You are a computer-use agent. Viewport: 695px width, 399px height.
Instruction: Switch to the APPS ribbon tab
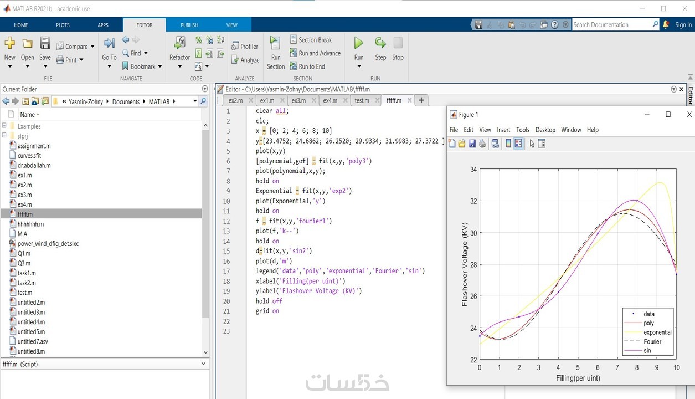[x=103, y=25]
